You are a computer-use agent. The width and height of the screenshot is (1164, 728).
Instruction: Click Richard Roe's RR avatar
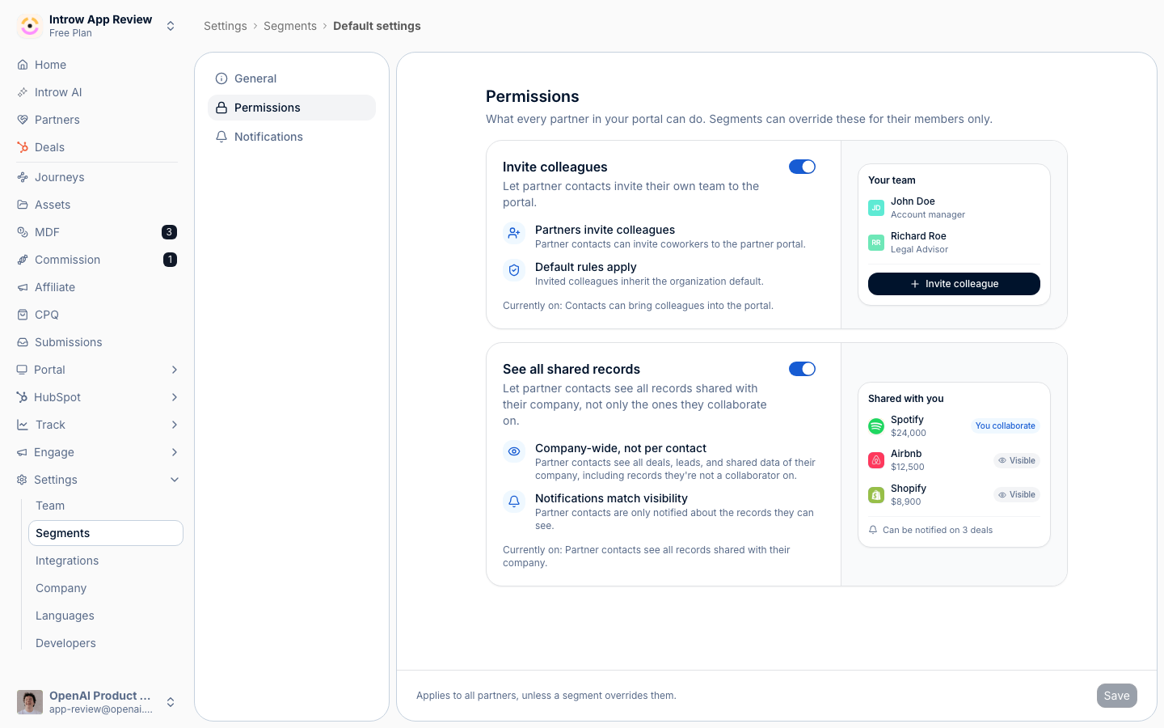(x=876, y=243)
